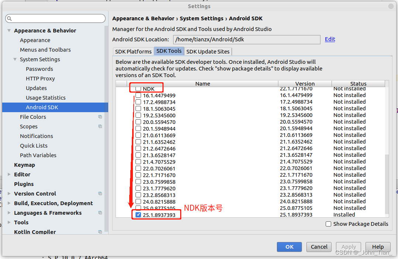Expand the Version Control node

[9, 194]
